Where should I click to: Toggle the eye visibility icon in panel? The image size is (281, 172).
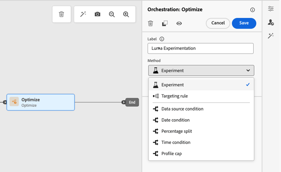click(x=179, y=23)
